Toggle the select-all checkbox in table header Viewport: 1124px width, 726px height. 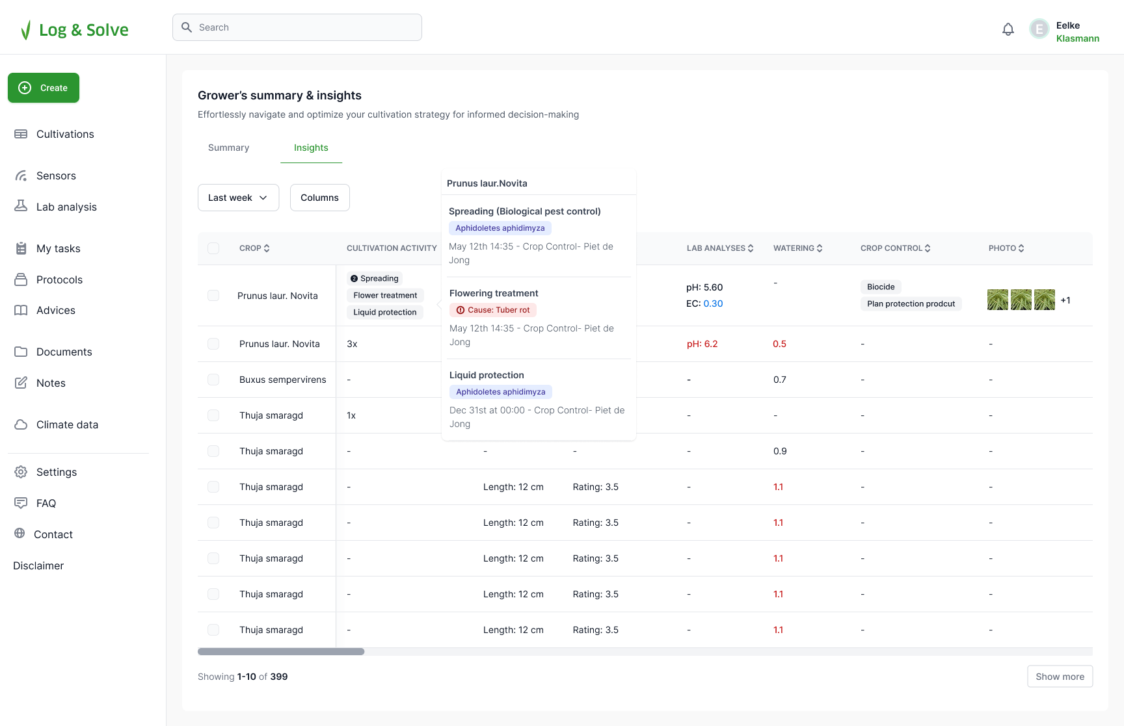[213, 248]
